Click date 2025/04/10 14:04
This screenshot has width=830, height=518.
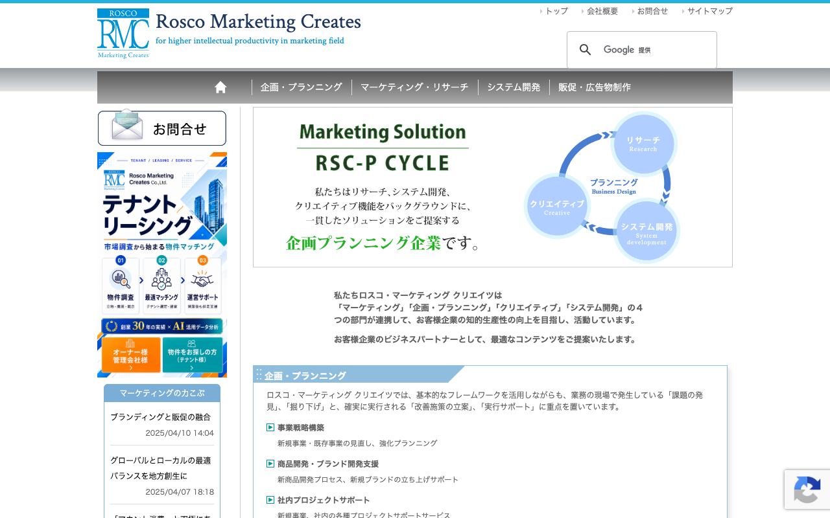coord(180,433)
